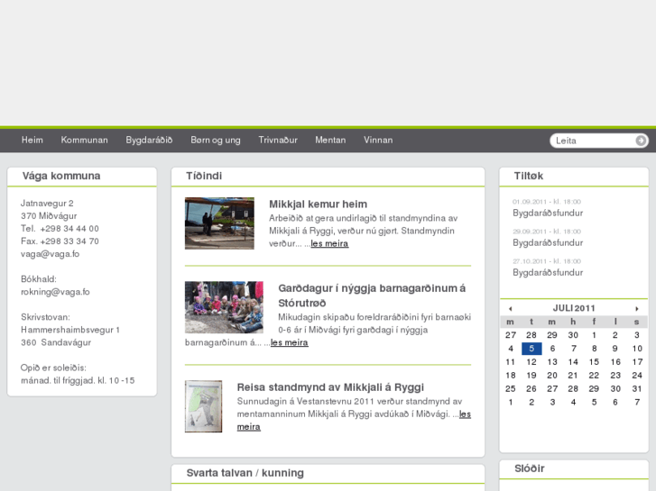Screen dimensions: 656x491
Task: Click into the Leita search field
Action: (x=593, y=141)
